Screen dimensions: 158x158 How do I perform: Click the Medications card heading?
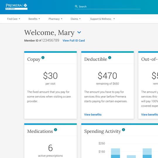40,131
